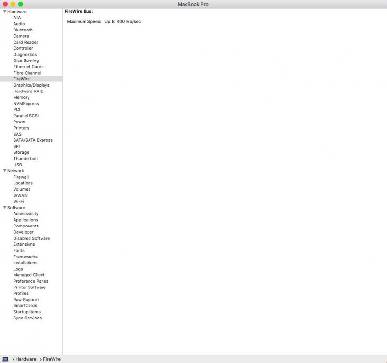Select WWAN in the sidebar
Viewport: 387px width, 363px height.
20,196
